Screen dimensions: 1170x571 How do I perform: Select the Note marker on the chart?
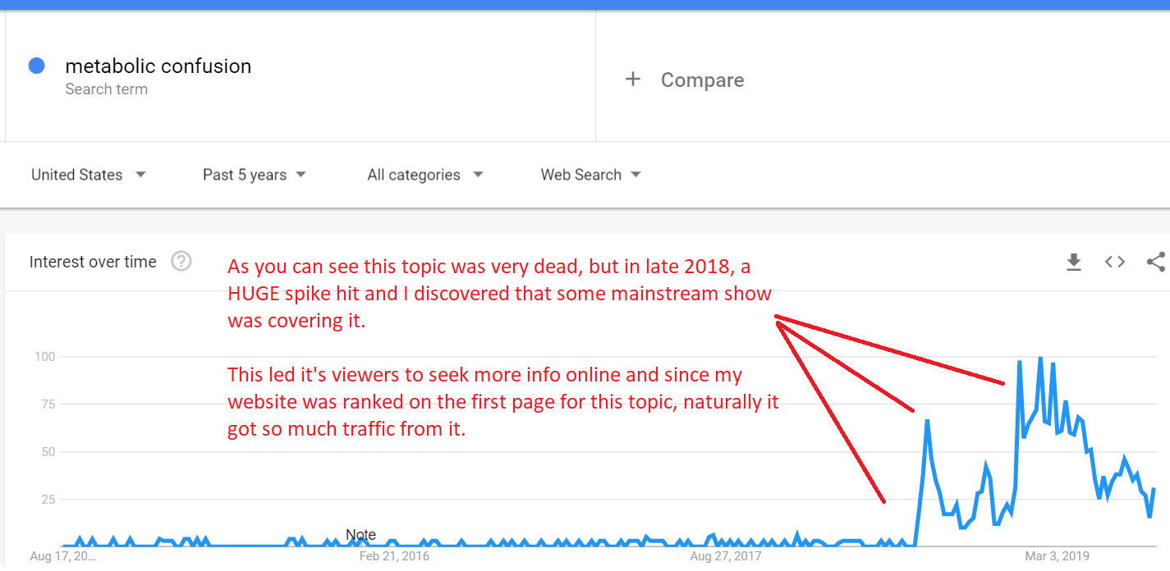click(x=360, y=535)
